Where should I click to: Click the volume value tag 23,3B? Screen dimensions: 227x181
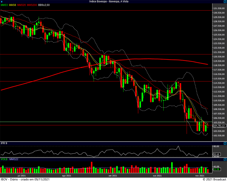point(217,169)
